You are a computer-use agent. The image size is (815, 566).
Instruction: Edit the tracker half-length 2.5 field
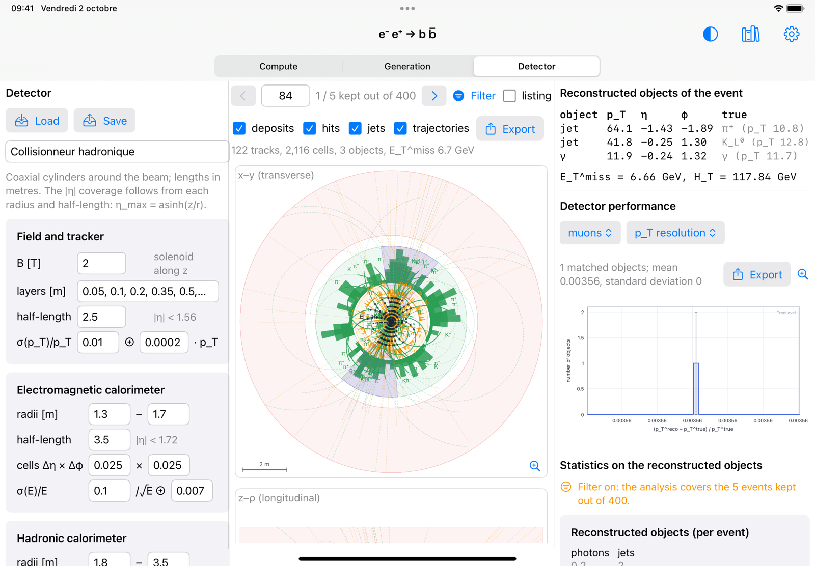101,317
